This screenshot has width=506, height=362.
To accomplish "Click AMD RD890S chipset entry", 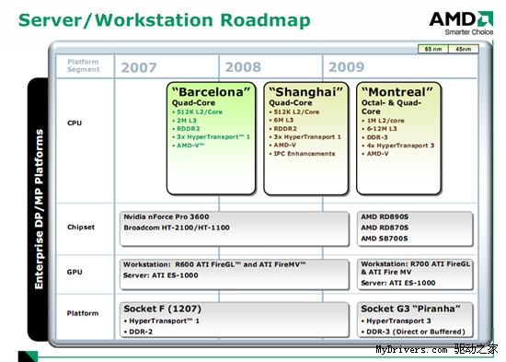I will coord(385,216).
